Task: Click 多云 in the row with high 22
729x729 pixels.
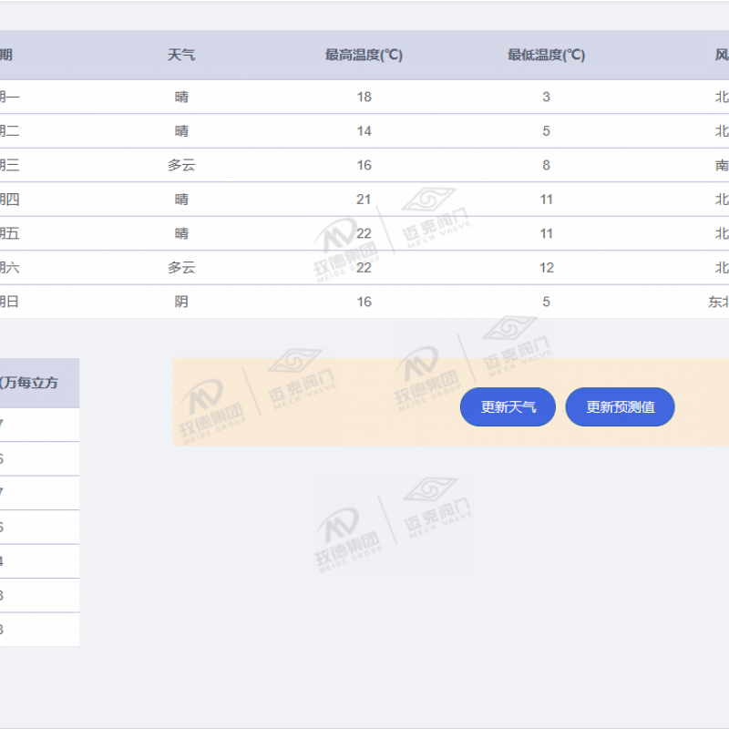Action: pos(181,268)
